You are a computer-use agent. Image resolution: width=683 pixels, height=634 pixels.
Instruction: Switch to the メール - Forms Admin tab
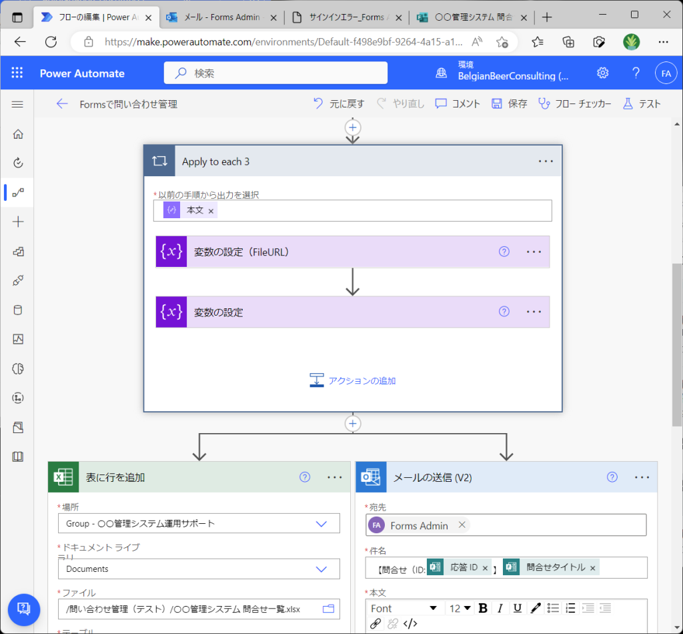221,17
